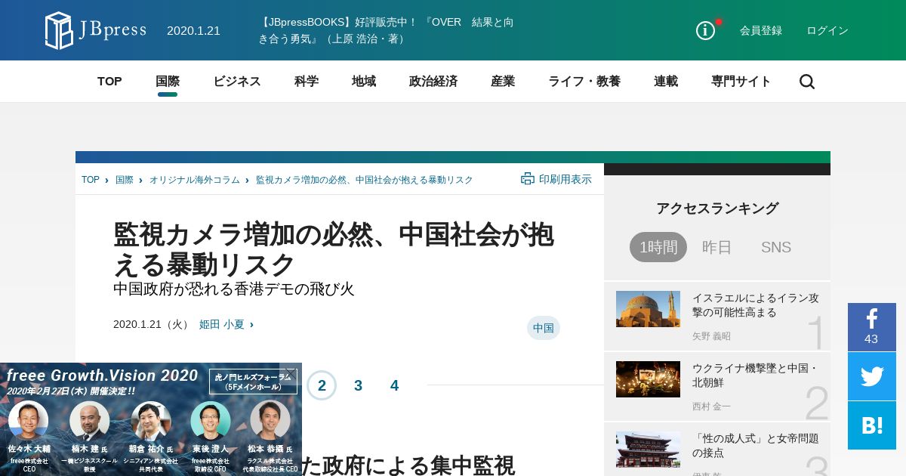Open the search magnifier icon
The width and height of the screenshot is (906, 476).
pyautogui.click(x=807, y=82)
